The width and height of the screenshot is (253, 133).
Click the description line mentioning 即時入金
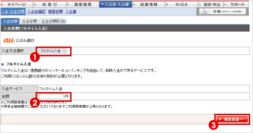click(x=79, y=70)
